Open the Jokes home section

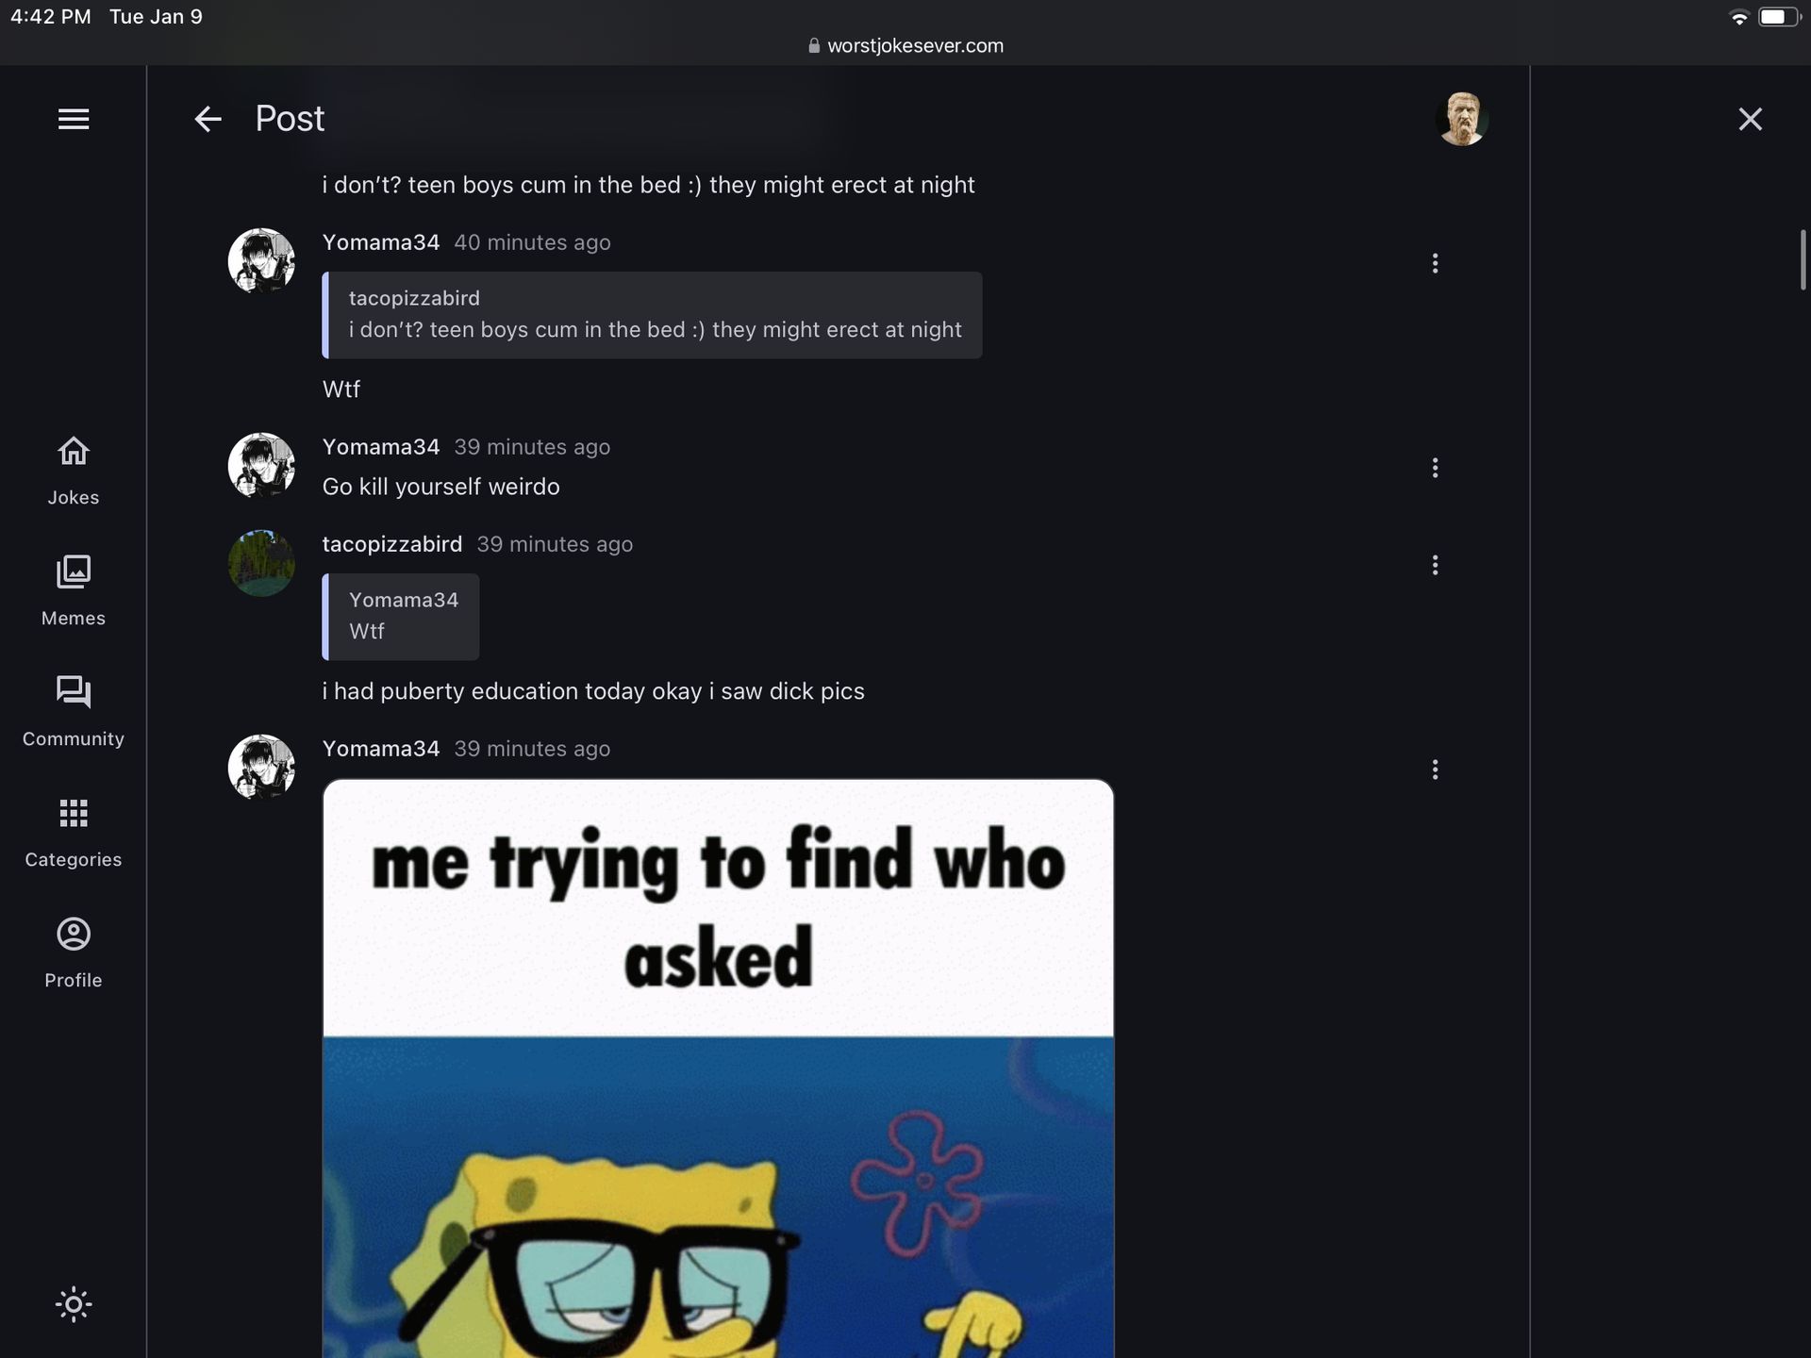74,471
